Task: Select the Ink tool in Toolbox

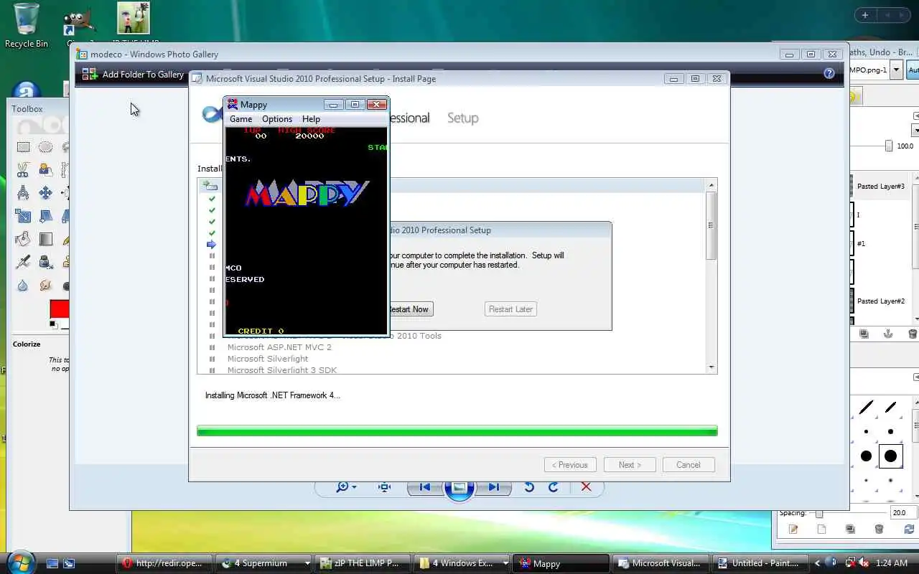Action: click(x=45, y=262)
